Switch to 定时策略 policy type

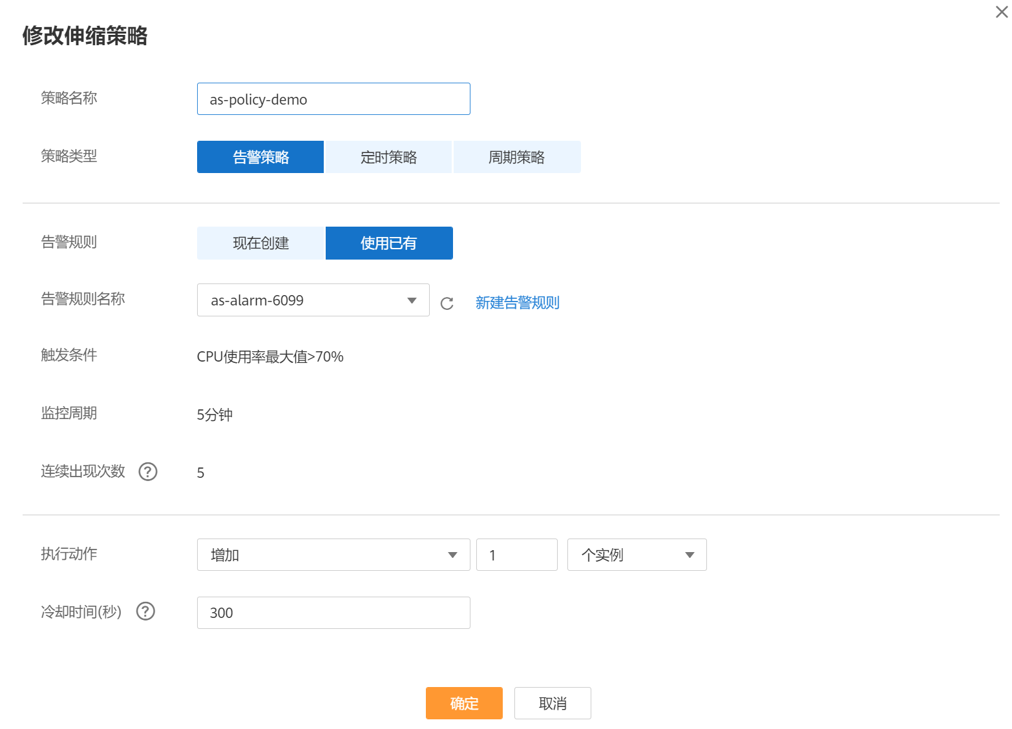pos(388,158)
